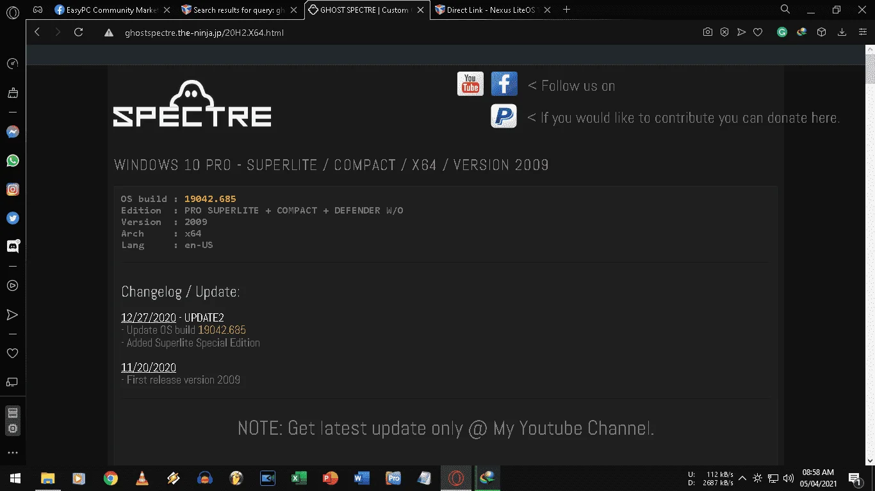Click the OS build 19042.685 value
Viewport: 875px width, 491px height.
(x=210, y=199)
